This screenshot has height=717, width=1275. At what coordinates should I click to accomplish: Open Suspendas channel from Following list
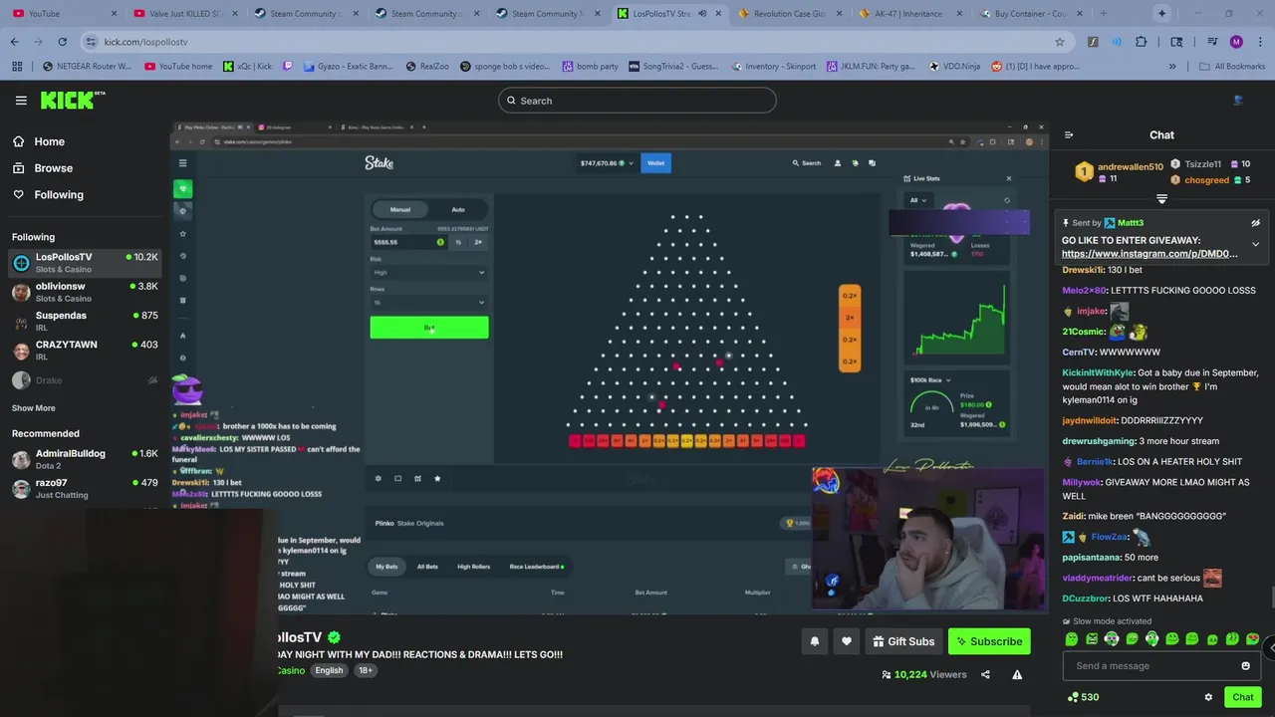click(x=85, y=321)
